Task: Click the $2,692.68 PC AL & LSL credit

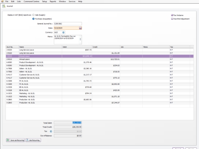Action: coord(106,84)
